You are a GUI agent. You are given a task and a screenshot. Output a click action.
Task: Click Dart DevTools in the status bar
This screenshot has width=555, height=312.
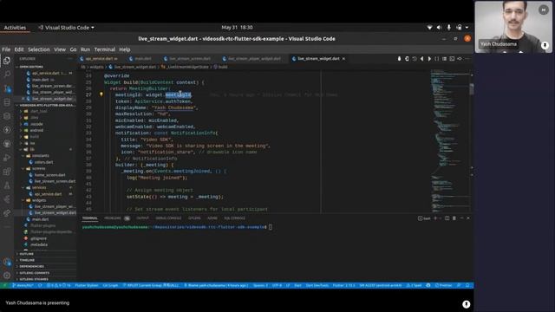(317, 285)
